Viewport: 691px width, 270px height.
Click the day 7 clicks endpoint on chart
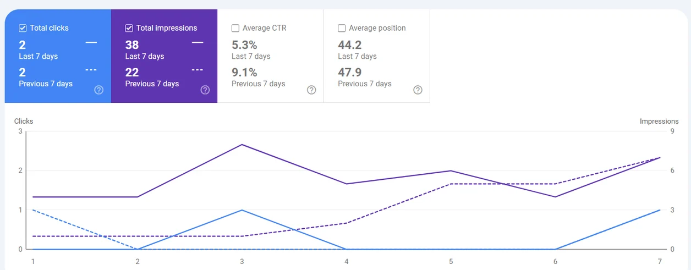tap(660, 210)
